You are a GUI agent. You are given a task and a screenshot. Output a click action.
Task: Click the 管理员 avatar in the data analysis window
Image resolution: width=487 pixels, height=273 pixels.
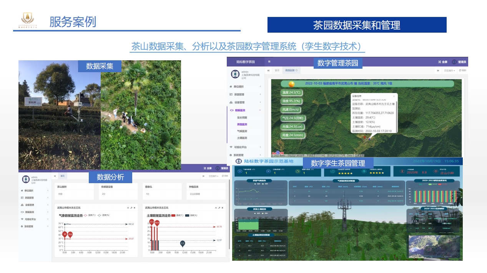click(218, 168)
